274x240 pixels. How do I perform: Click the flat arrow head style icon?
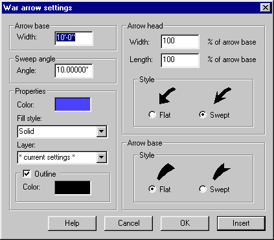[x=167, y=96]
